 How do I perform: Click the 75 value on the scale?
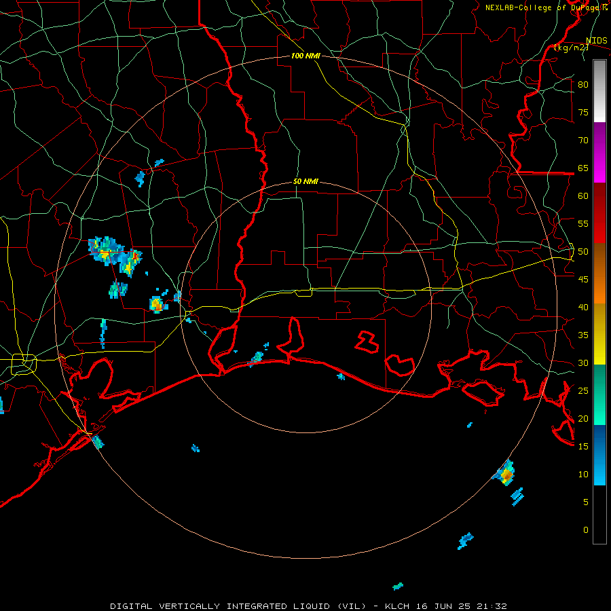pos(583,112)
